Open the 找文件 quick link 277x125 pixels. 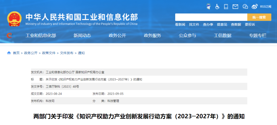pyautogui.click(x=194, y=24)
